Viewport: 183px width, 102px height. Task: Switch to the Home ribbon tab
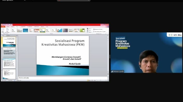8,27
